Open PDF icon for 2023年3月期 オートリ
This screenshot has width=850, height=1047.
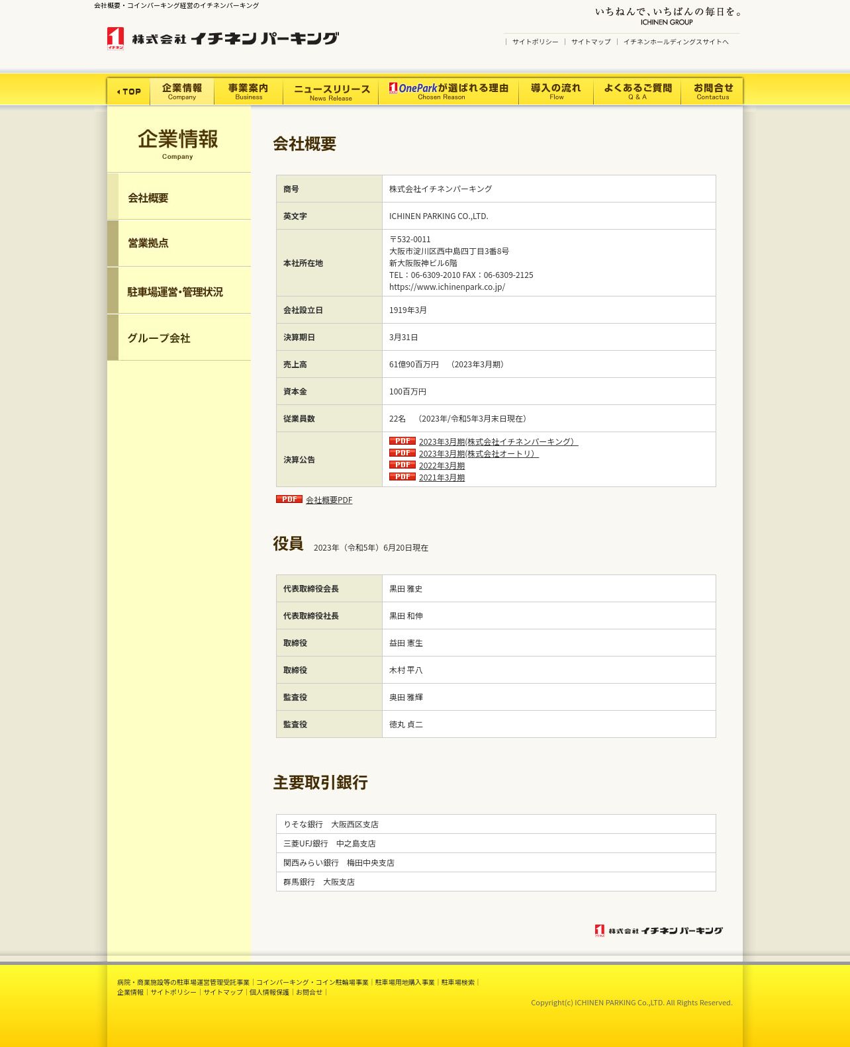coord(402,453)
